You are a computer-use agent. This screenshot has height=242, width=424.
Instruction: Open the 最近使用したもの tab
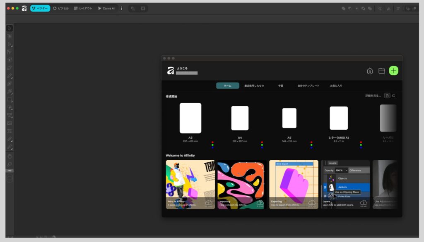(253, 85)
